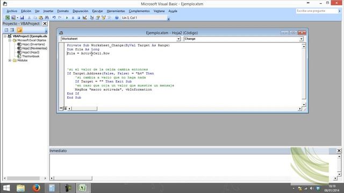
Task: Toggle Design Mode icon
Action: [x=85, y=18]
